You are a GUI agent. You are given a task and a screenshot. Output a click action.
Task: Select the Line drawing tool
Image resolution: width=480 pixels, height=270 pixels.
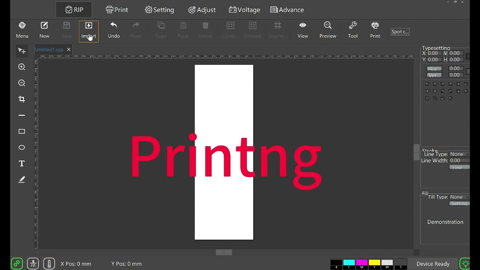(x=22, y=115)
